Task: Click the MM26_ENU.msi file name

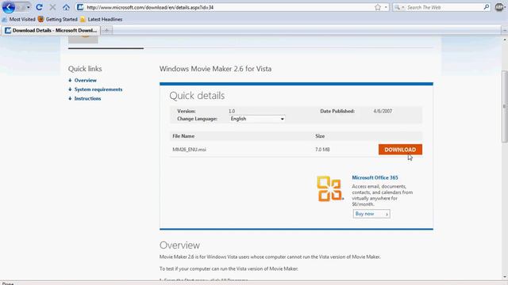Action: (189, 150)
